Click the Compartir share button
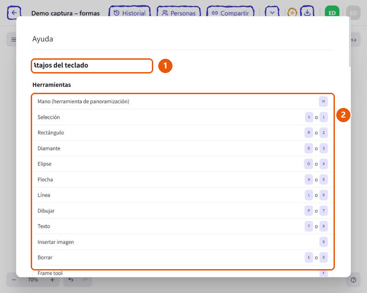The image size is (367, 293). (230, 13)
